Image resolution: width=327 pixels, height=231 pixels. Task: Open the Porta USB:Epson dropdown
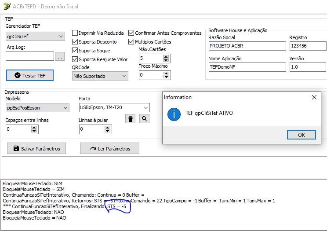click(x=114, y=107)
